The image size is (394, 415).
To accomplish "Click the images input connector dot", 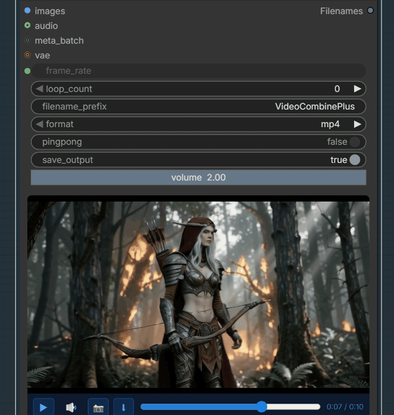I will point(27,10).
